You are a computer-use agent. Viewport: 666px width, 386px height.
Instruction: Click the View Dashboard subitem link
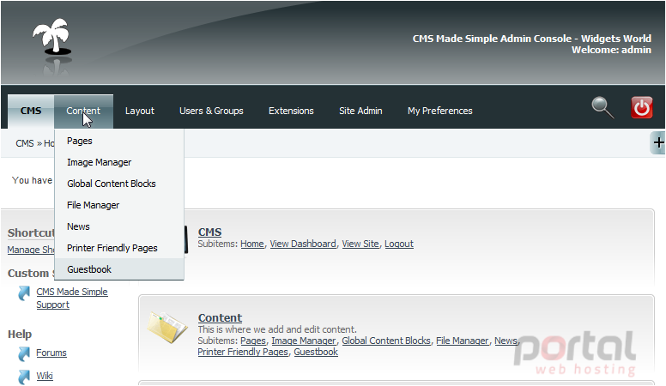[303, 244]
